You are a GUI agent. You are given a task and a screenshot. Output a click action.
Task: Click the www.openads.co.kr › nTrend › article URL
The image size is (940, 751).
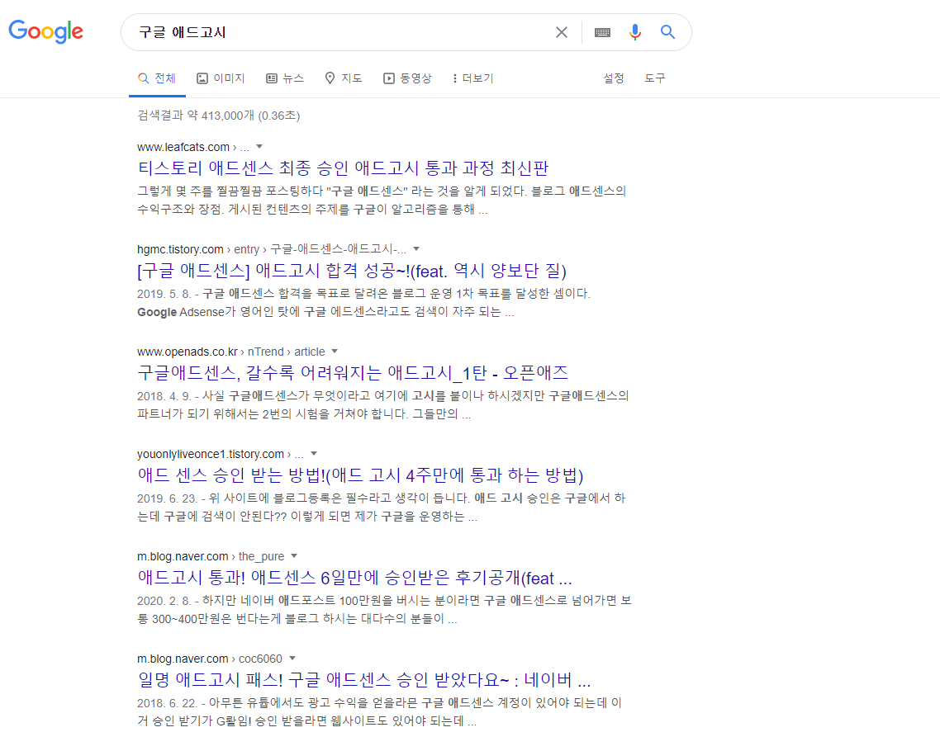click(230, 352)
